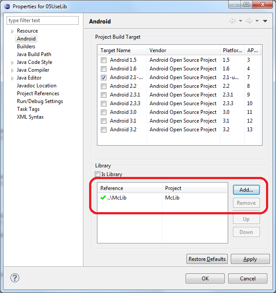Click the Restore Defaults button
This screenshot has height=293, width=276.
(207, 259)
